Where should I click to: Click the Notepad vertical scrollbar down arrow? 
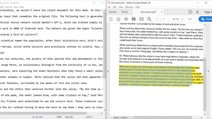coord(105,110)
